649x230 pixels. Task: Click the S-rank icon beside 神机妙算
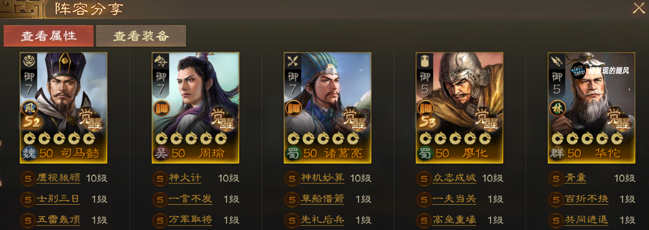pyautogui.click(x=292, y=178)
